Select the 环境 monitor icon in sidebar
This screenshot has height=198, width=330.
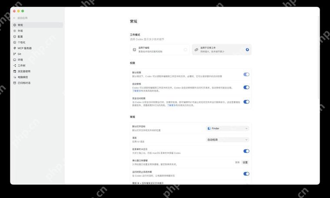tap(14, 60)
